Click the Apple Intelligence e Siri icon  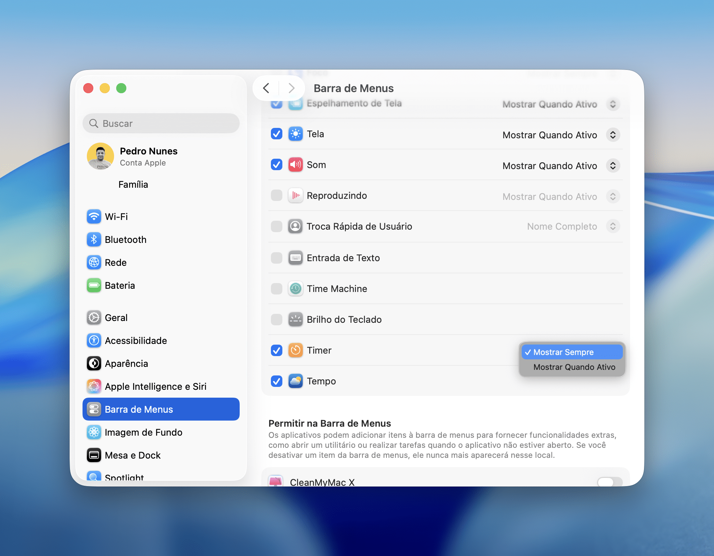tap(94, 387)
